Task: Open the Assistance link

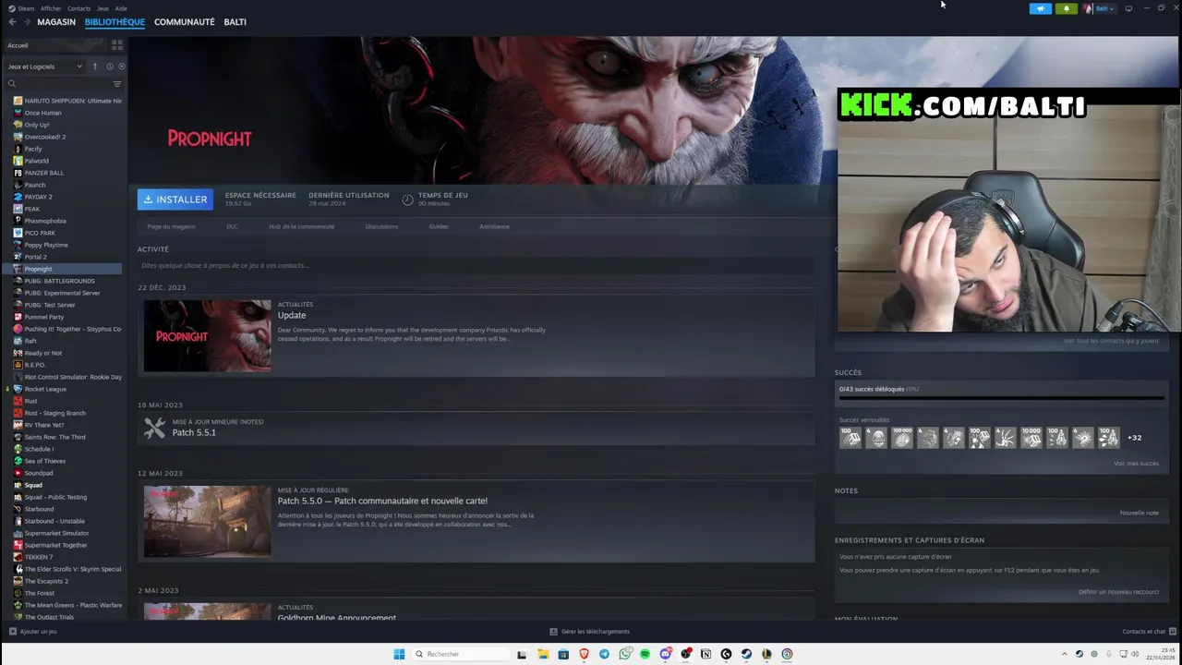Action: pyautogui.click(x=494, y=226)
